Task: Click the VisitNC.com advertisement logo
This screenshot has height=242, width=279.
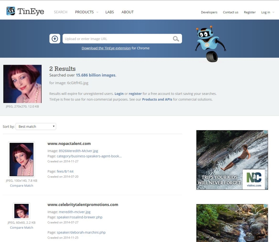Action: (254, 179)
